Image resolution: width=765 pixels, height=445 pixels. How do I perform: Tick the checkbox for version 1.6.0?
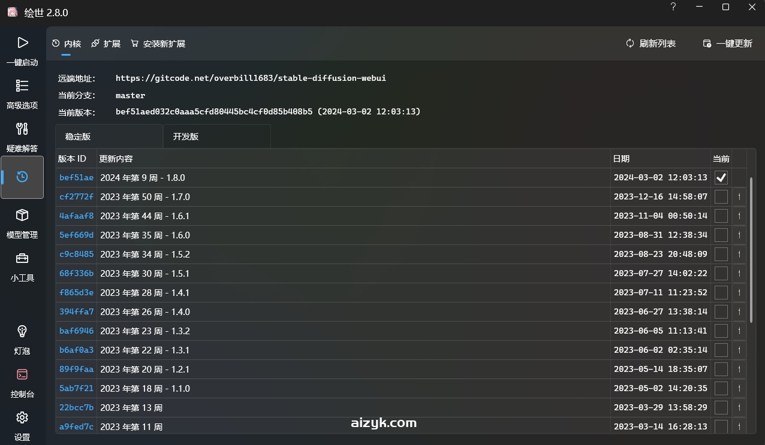721,235
